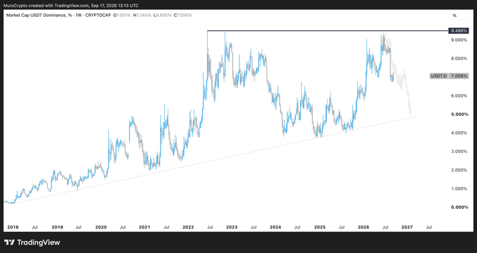Image resolution: width=477 pixels, height=253 pixels.
Task: Select the horizontal resistance line at 9.488%
Action: 327,31
